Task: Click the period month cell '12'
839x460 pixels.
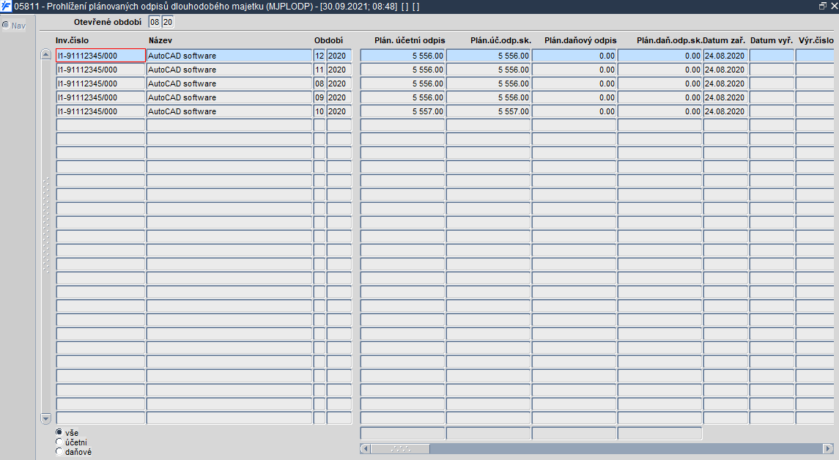Action: (319, 56)
